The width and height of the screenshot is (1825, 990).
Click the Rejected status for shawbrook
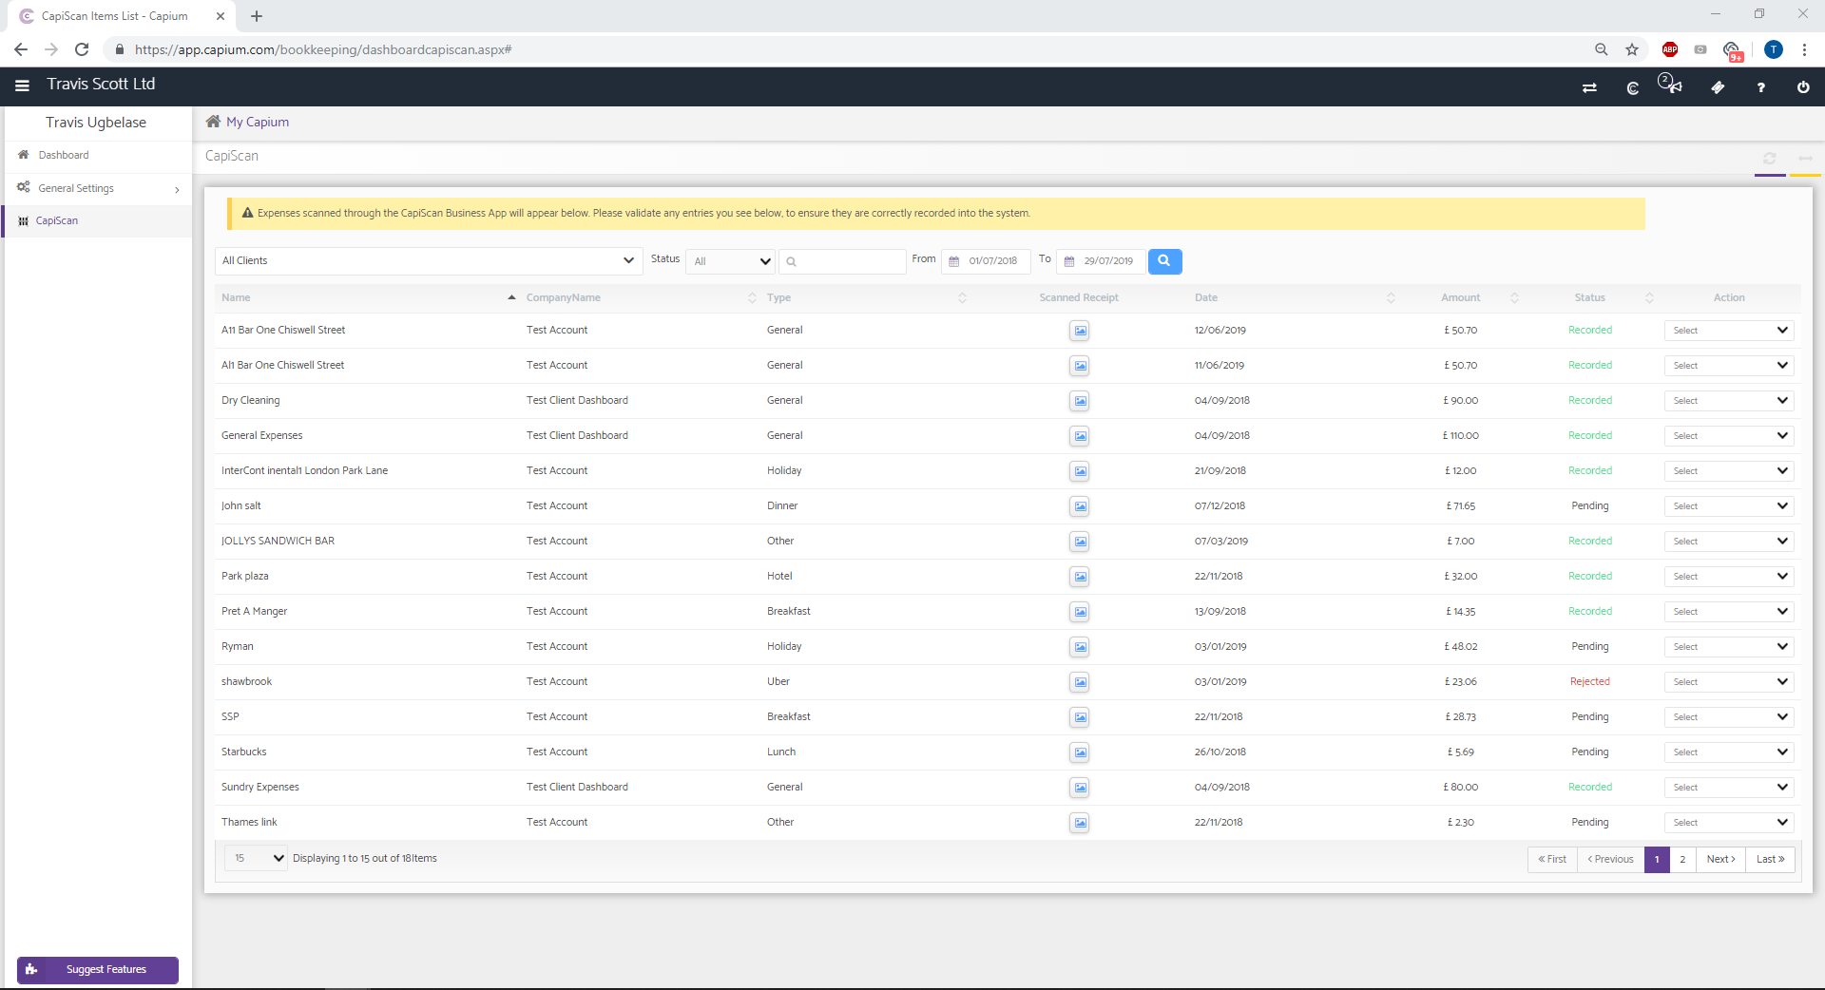(x=1590, y=681)
